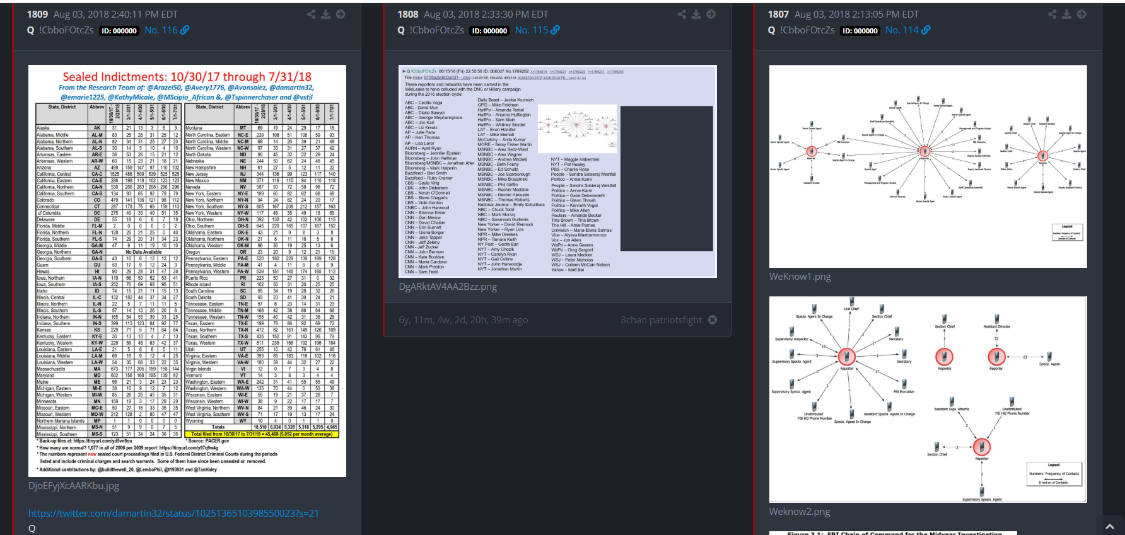Jump to top with the up chevron
The height and width of the screenshot is (535, 1125).
tap(1110, 526)
